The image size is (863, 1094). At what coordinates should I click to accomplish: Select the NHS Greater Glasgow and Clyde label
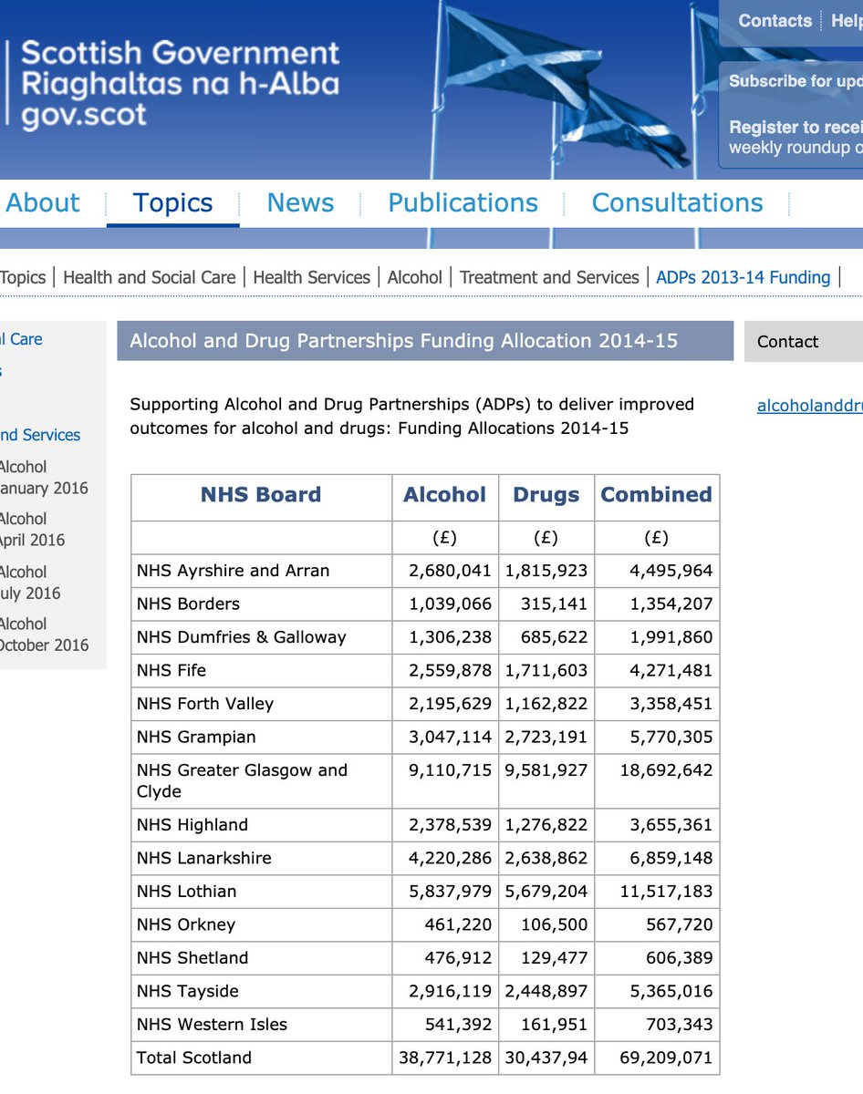pyautogui.click(x=243, y=780)
